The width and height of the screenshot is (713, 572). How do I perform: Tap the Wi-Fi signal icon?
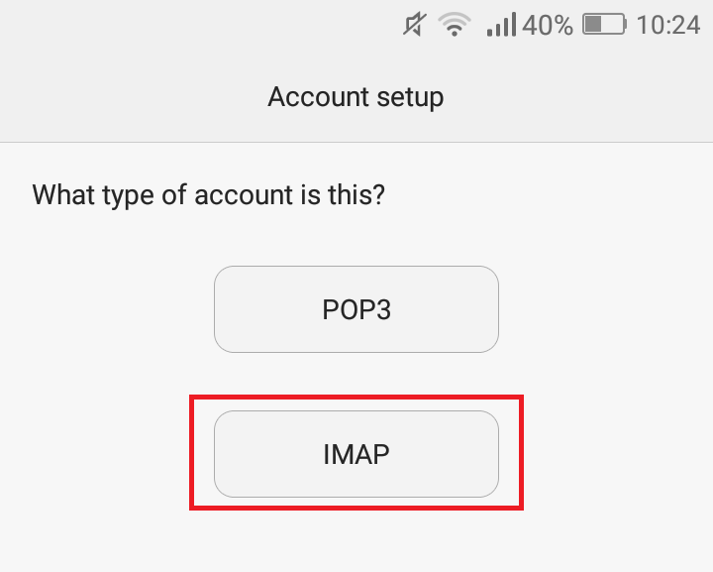tap(455, 25)
